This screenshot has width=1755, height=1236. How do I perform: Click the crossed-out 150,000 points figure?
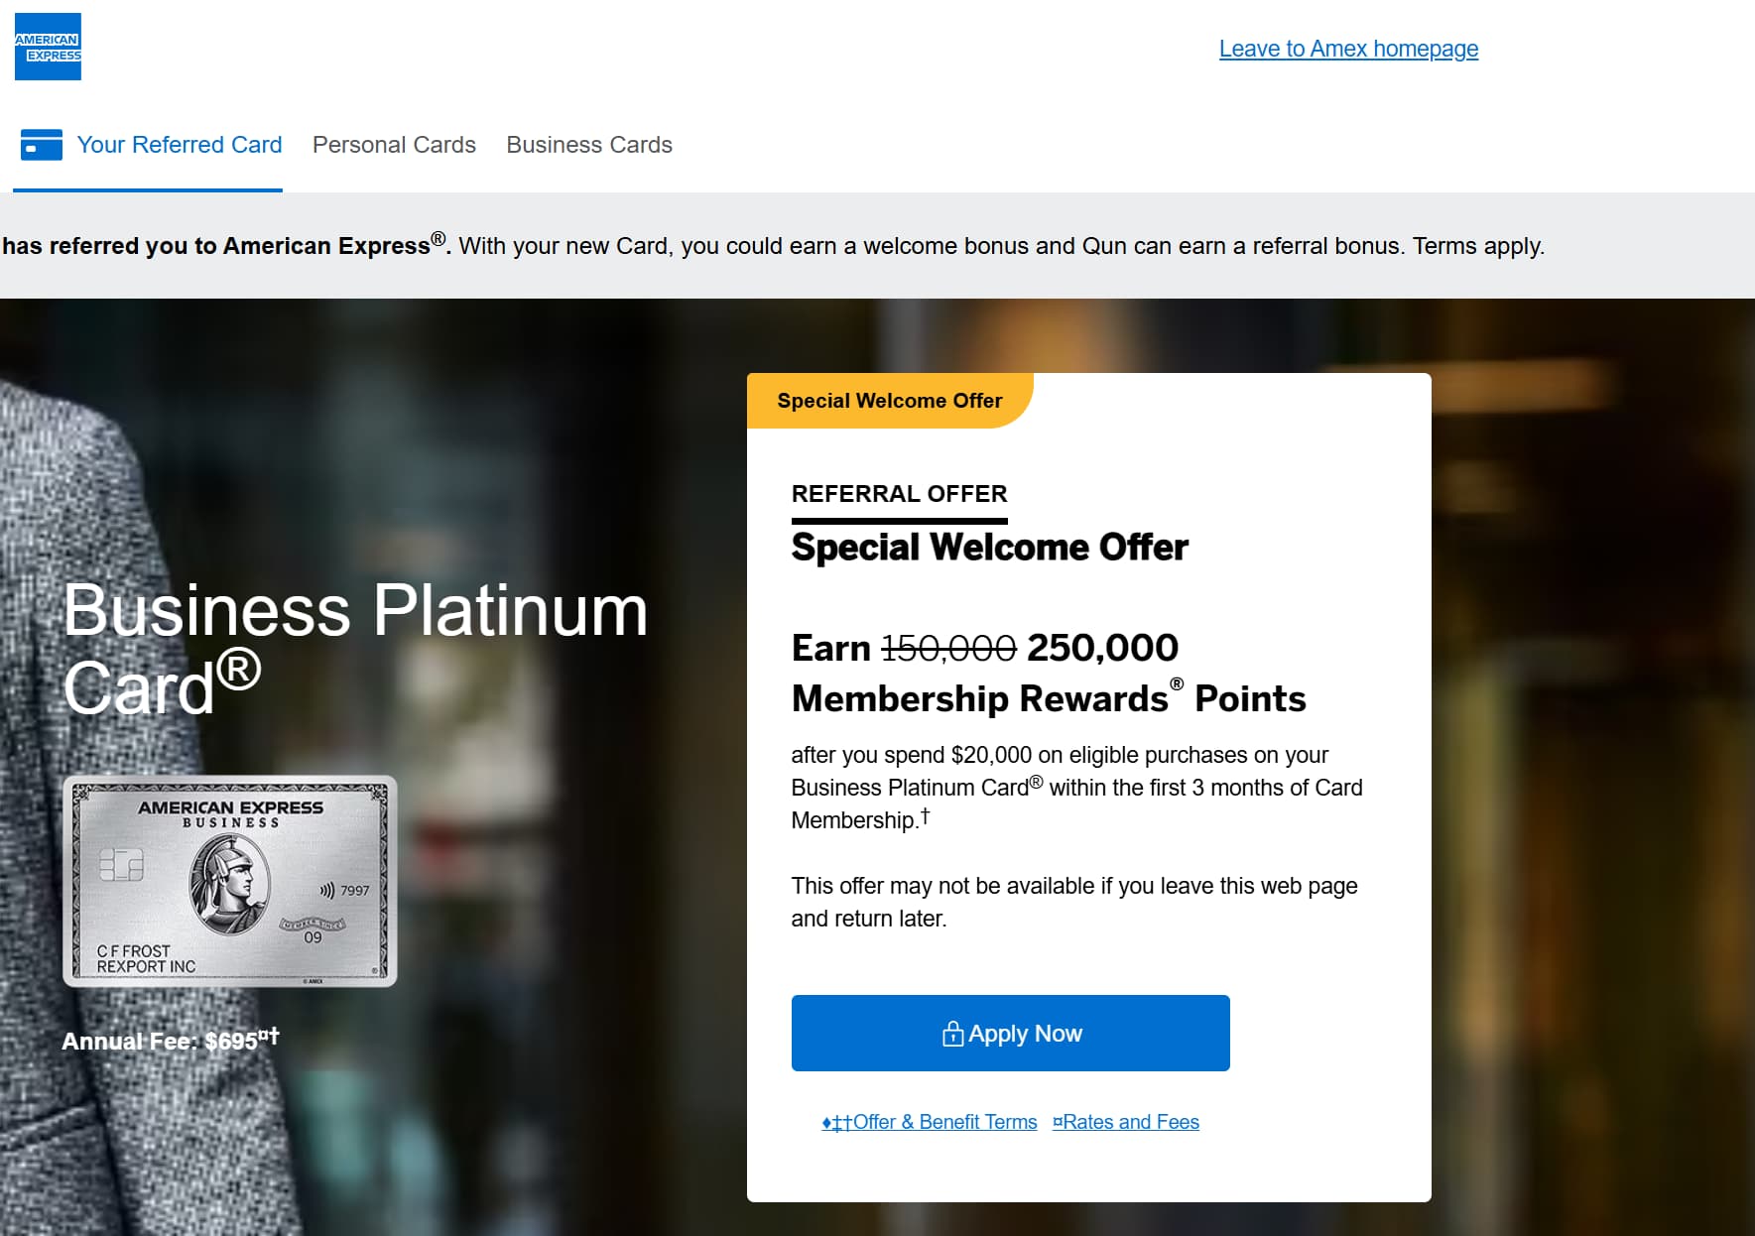[x=948, y=648]
